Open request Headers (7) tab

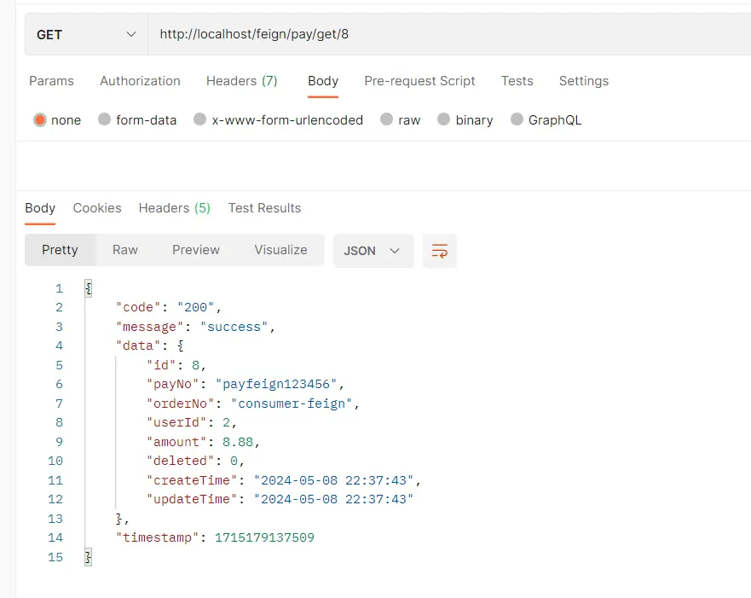tap(241, 81)
